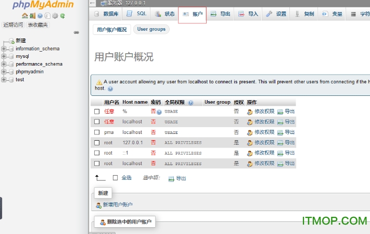Screen dimensions: 370x234
Task: Open the 变量 tab
Action: coord(332,14)
